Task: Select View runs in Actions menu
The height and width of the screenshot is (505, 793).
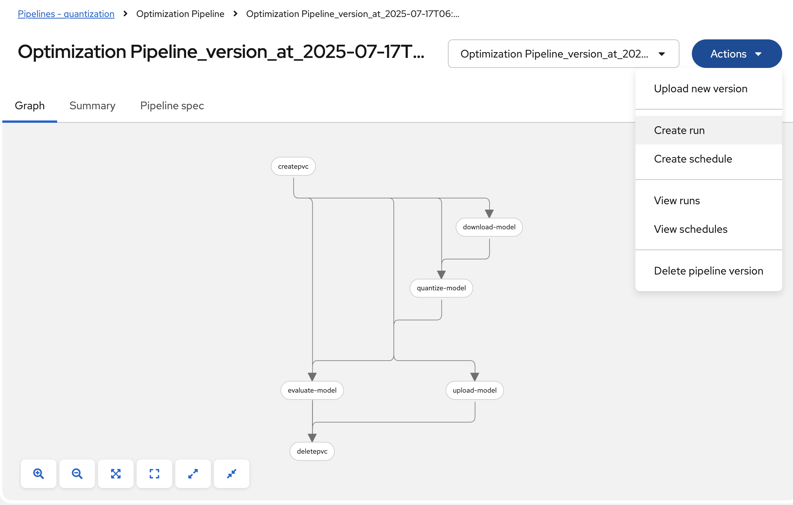Action: [x=709, y=201]
